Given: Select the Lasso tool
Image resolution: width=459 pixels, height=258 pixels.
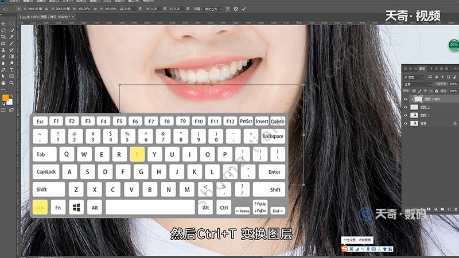Looking at the screenshot, I should point(3,30).
